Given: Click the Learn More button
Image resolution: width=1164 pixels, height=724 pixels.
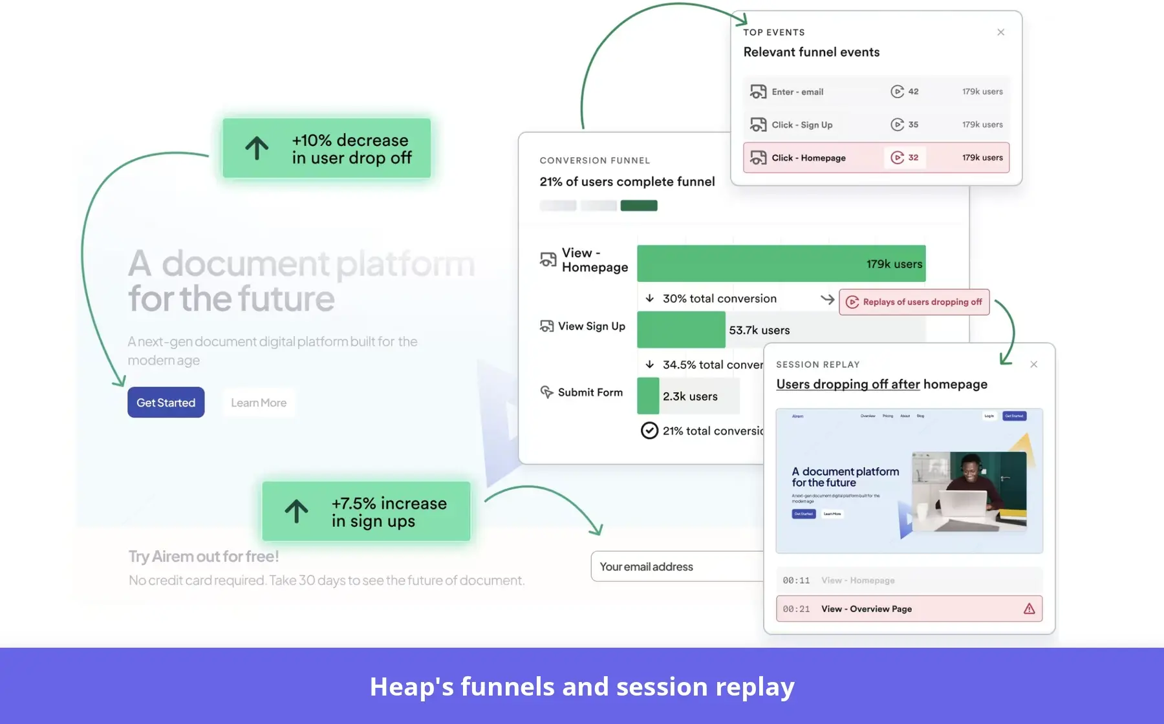Looking at the screenshot, I should click(x=259, y=402).
